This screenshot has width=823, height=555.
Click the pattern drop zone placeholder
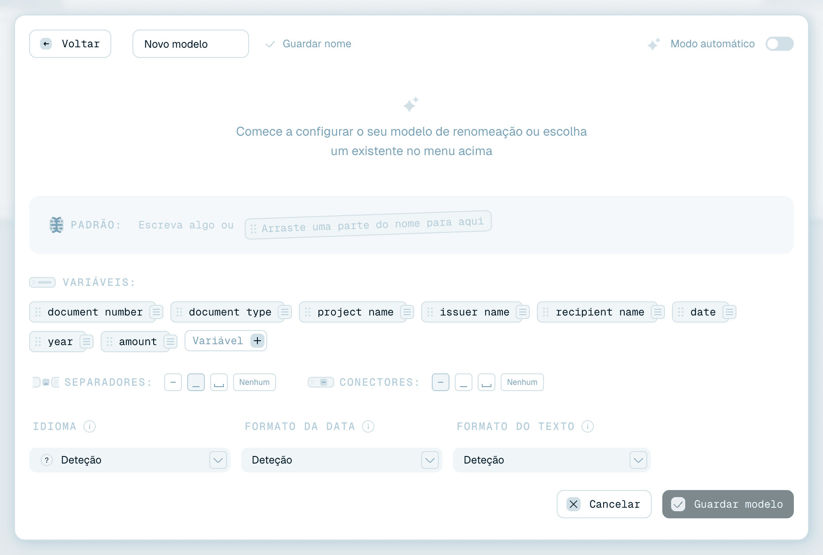[x=368, y=225]
